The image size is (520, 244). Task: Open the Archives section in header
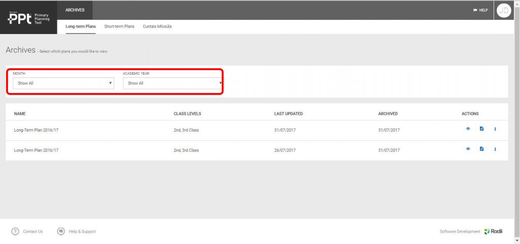coord(75,10)
